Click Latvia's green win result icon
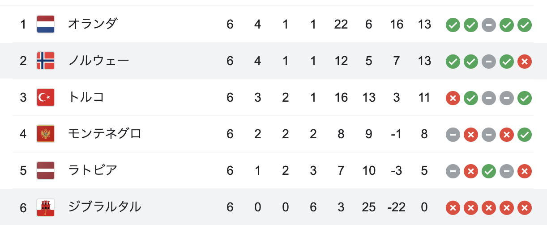The height and width of the screenshot is (231, 547). click(489, 171)
